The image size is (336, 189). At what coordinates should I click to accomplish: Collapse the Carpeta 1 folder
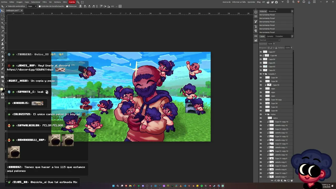click(x=264, y=74)
